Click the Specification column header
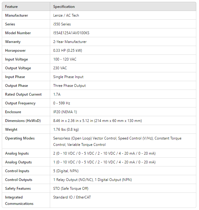199x210 pixels. [x=64, y=7]
